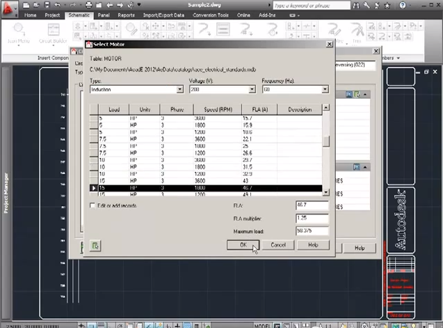443x328 pixels.
Task: Click the Load column header
Action: point(113,109)
